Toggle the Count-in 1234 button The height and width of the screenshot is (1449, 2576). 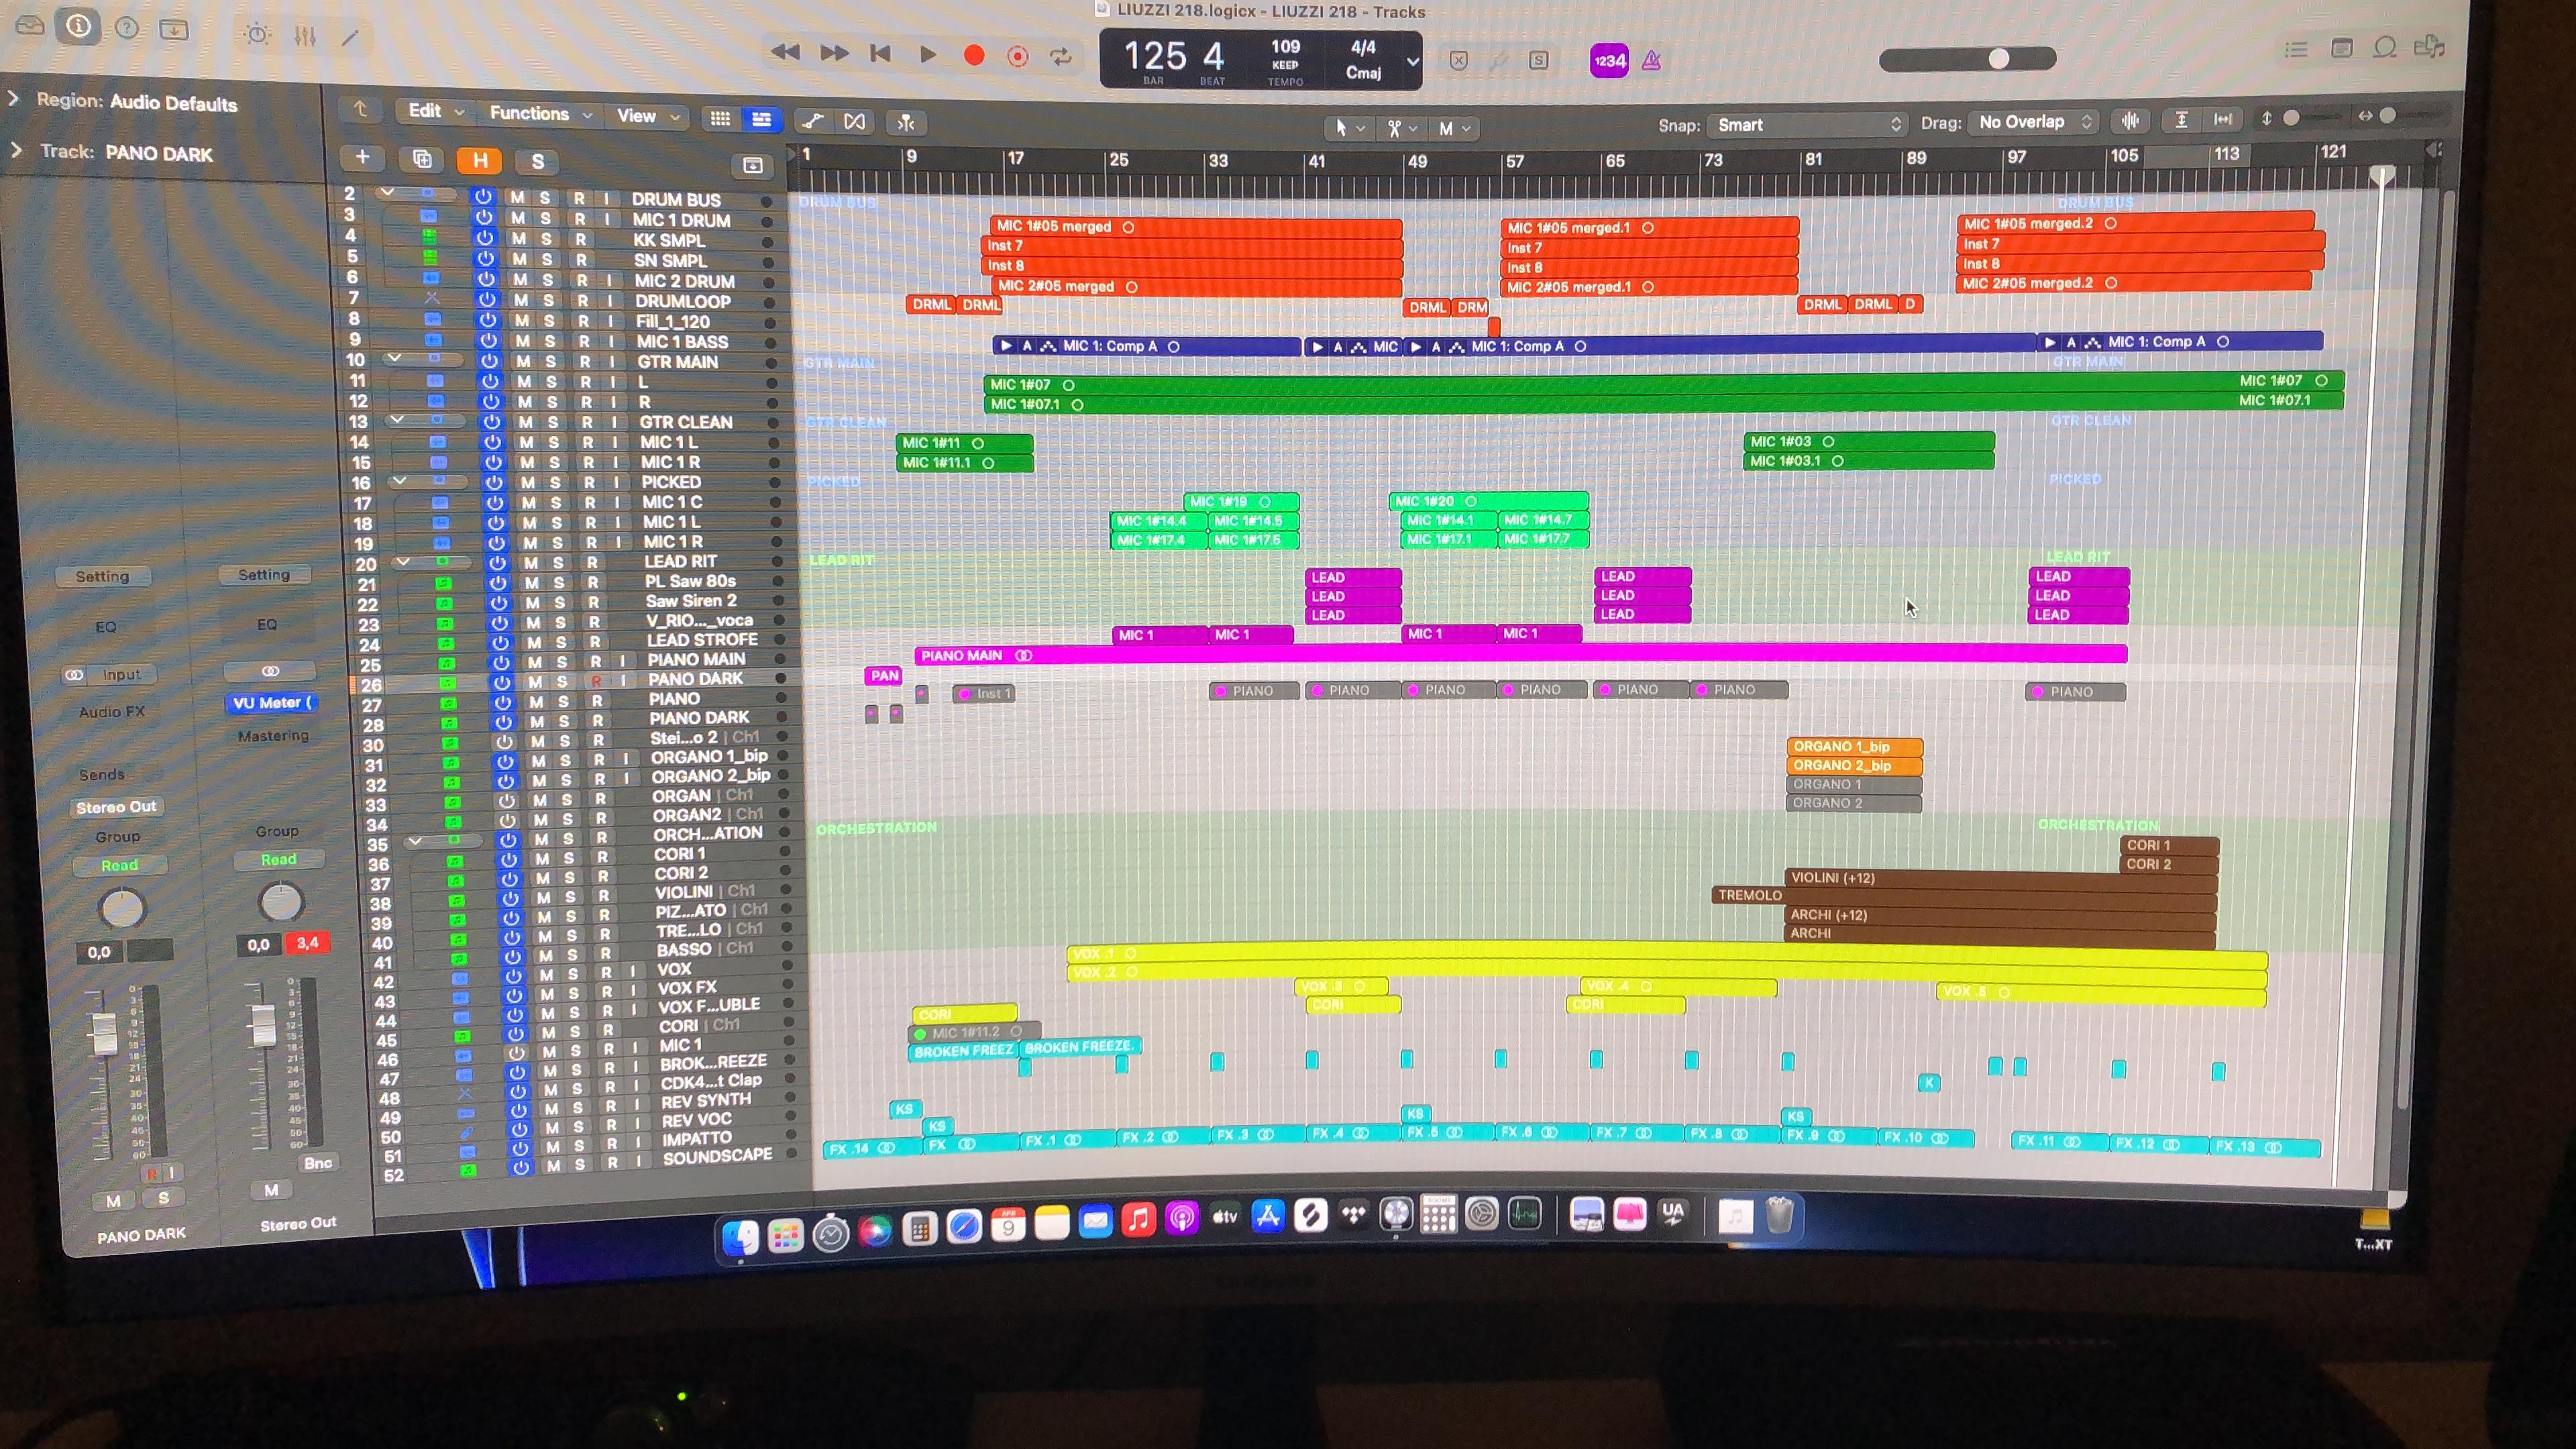[x=1609, y=61]
